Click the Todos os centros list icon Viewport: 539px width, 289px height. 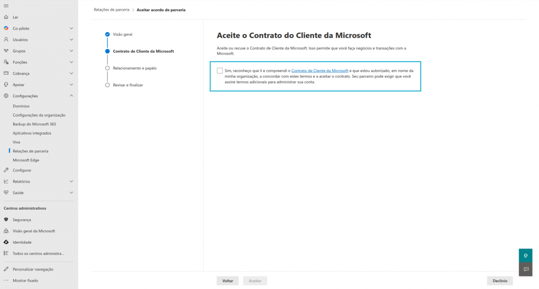[6, 253]
